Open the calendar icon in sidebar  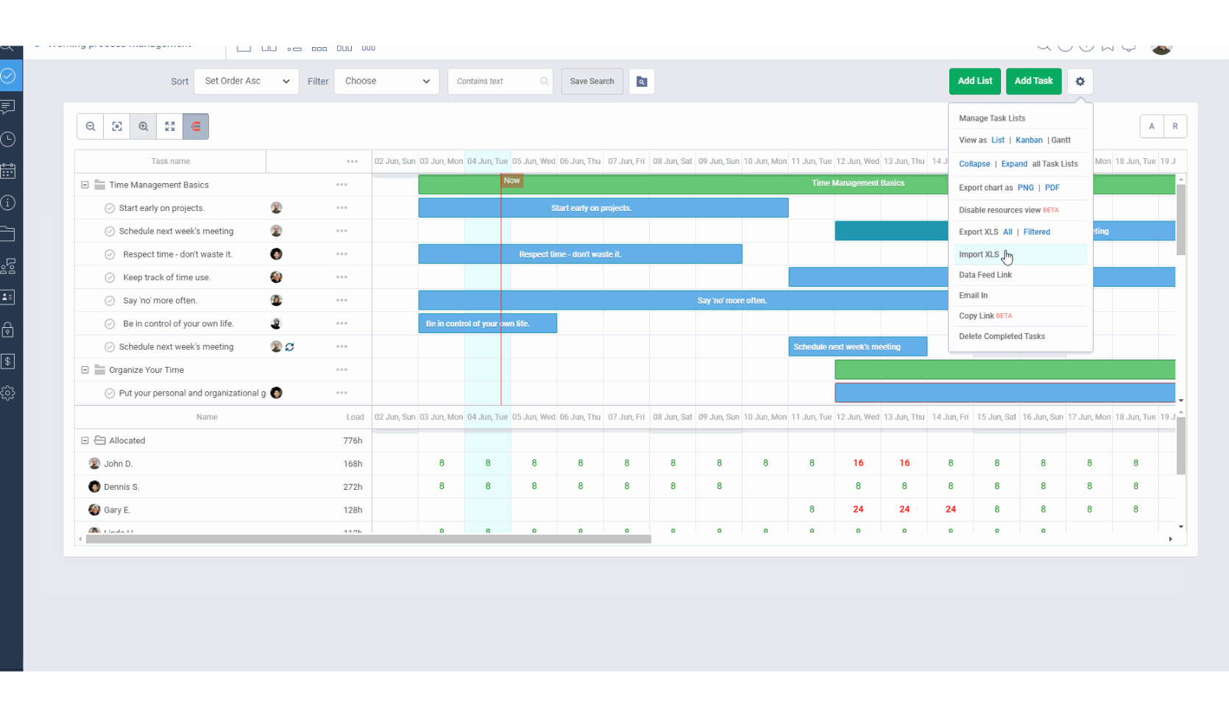(8, 171)
